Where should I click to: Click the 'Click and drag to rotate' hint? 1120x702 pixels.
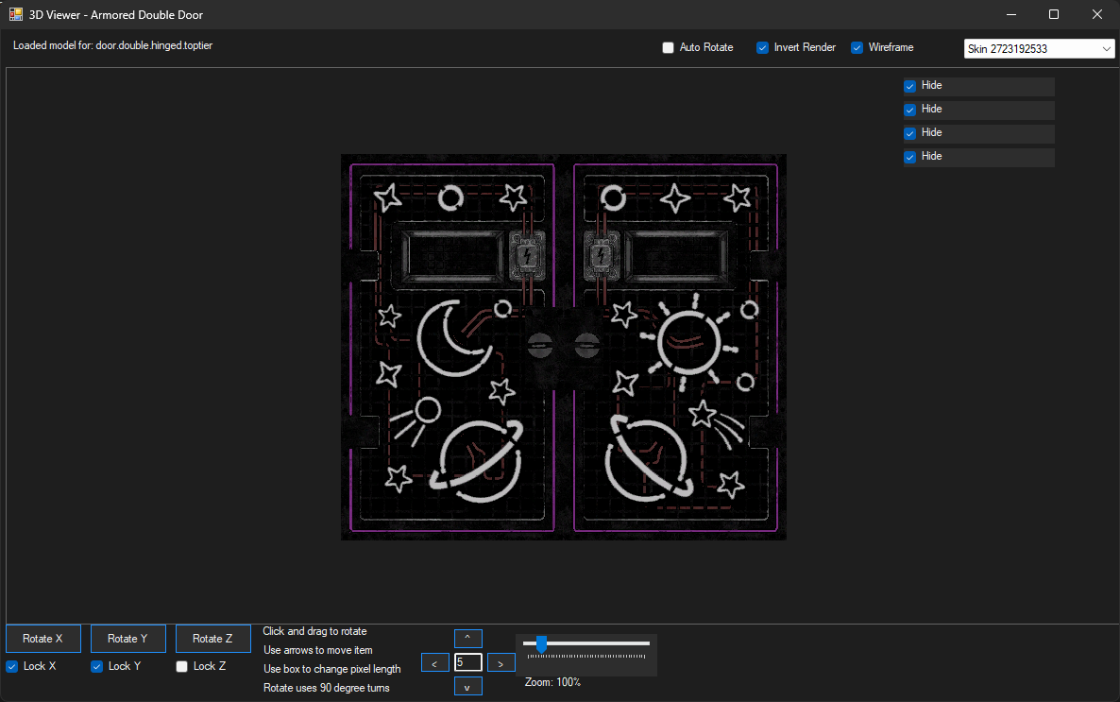pyautogui.click(x=314, y=631)
